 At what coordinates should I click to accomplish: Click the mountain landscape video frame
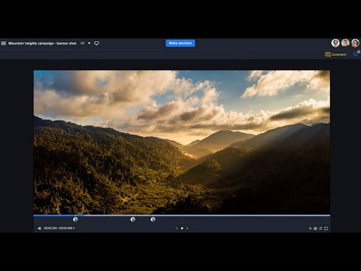pyautogui.click(x=182, y=142)
